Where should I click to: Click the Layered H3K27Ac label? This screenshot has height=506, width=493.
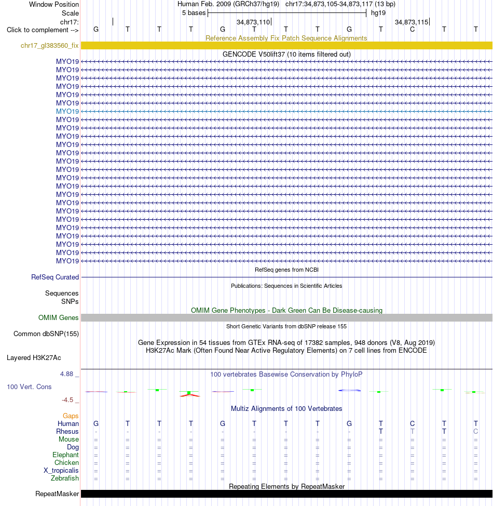click(34, 357)
